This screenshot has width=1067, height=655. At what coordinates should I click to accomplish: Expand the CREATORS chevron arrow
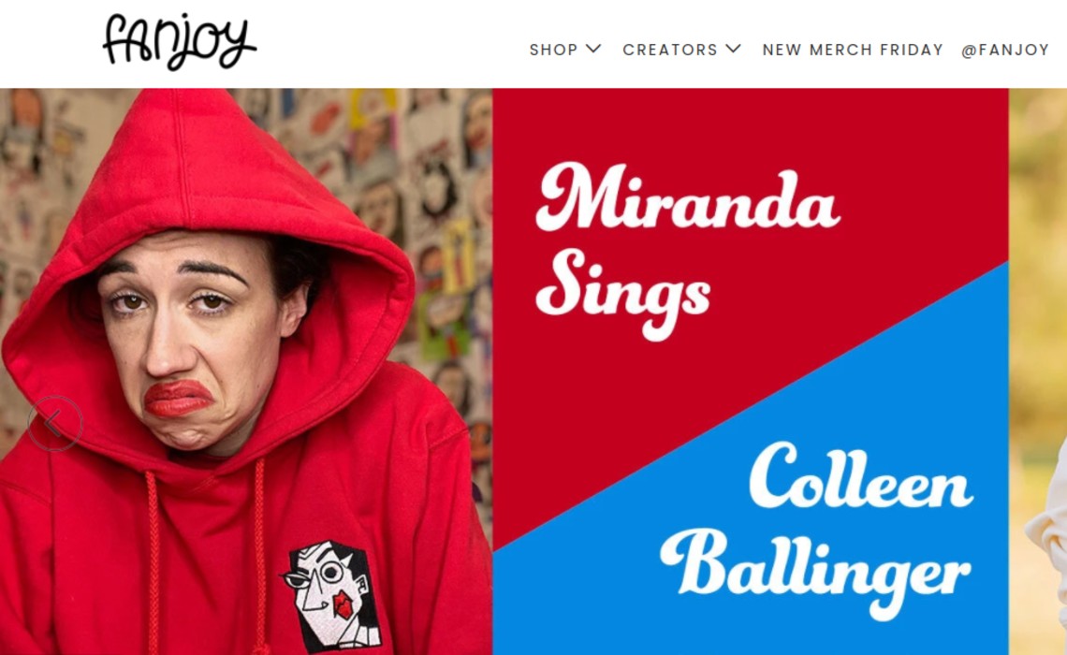(733, 49)
